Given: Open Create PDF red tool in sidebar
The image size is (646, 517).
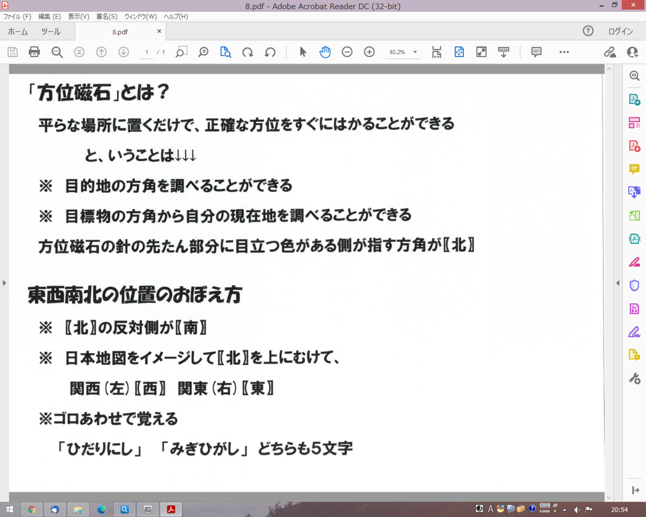Looking at the screenshot, I should pos(634,146).
